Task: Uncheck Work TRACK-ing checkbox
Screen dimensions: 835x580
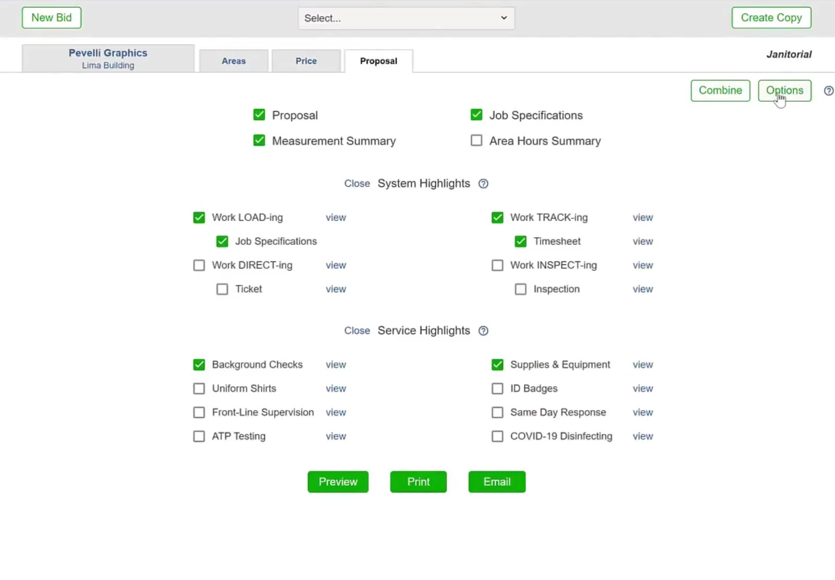Action: pos(497,217)
